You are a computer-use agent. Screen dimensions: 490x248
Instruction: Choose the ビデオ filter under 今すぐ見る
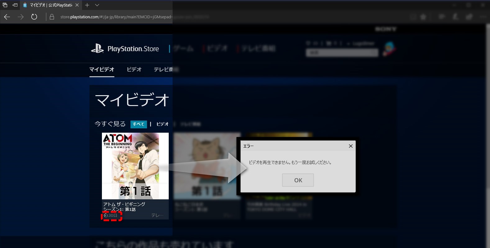pyautogui.click(x=162, y=124)
